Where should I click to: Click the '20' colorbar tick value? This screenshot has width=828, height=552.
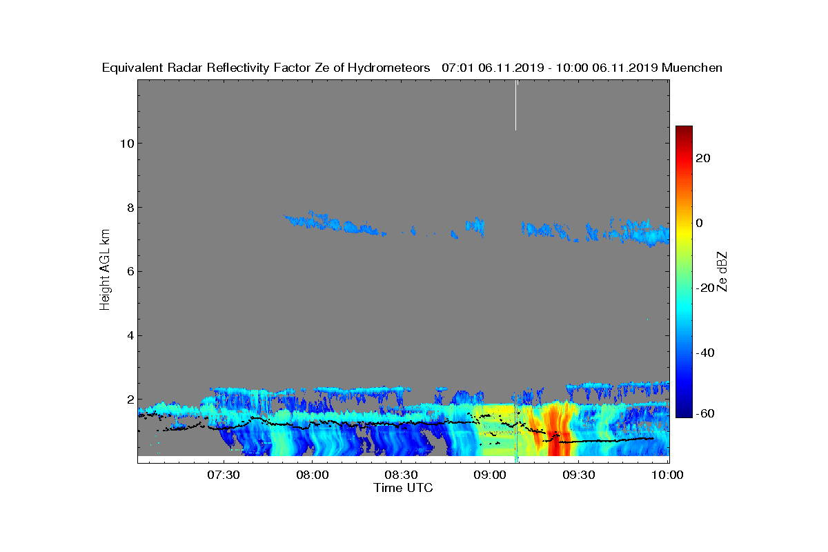click(704, 158)
